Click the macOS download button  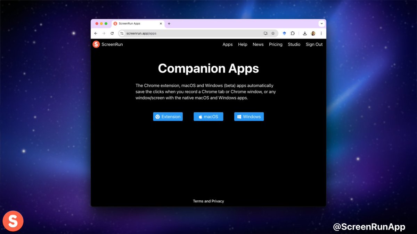[208, 116]
